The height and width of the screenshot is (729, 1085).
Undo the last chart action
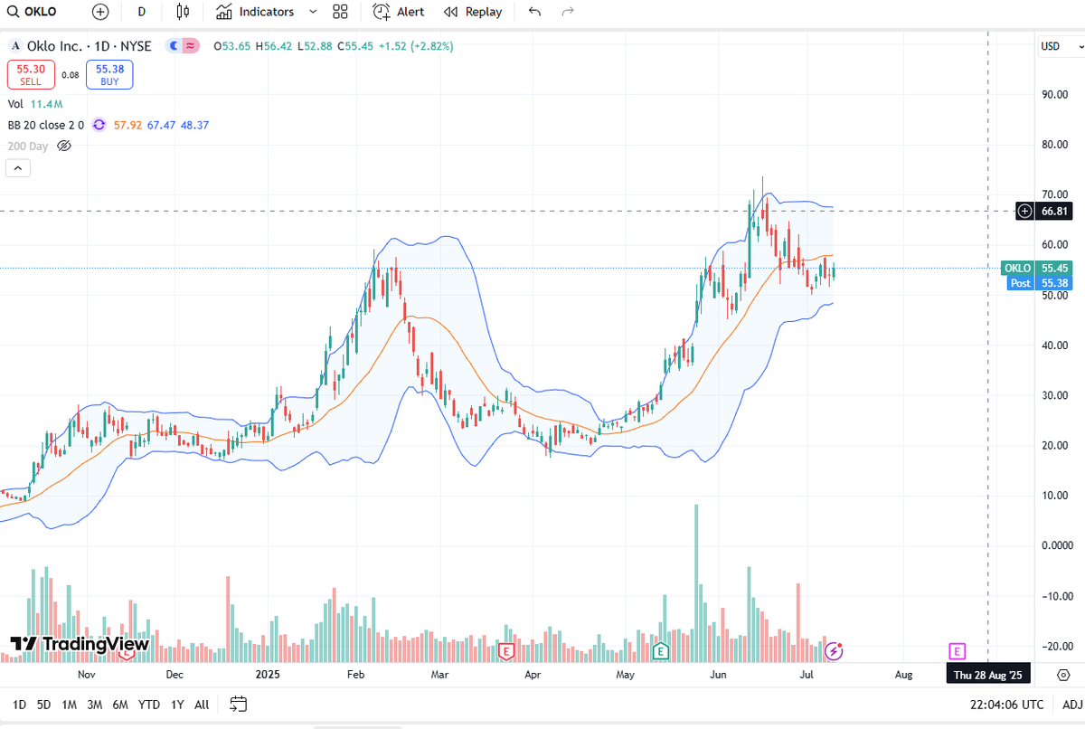point(534,12)
